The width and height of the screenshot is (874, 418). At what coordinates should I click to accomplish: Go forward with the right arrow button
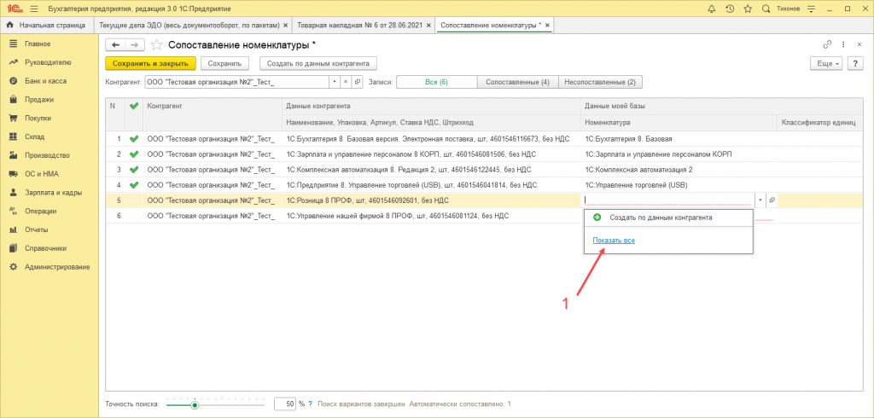(135, 45)
